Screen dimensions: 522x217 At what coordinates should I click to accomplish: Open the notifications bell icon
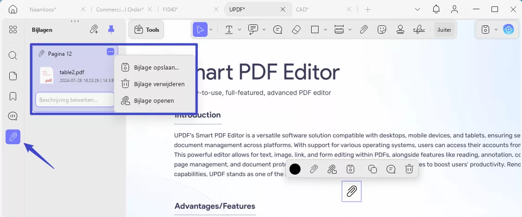coord(436,9)
